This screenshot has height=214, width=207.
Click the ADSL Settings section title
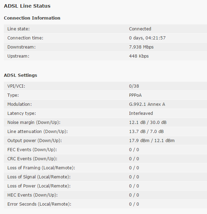(x=21, y=75)
